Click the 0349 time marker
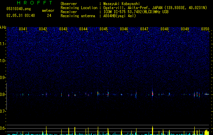Viewport: 213px width, 135px height. coord(185,29)
